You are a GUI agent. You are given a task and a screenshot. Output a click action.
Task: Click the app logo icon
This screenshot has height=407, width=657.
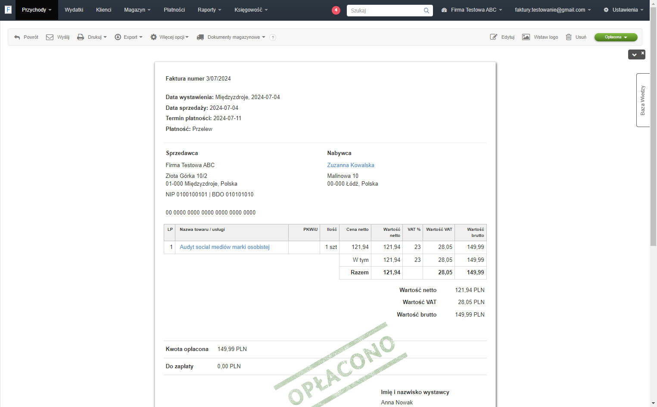[8, 9]
